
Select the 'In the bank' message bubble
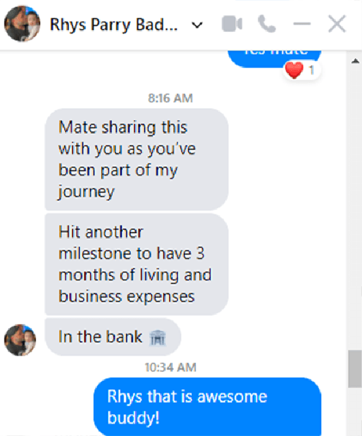point(113,337)
